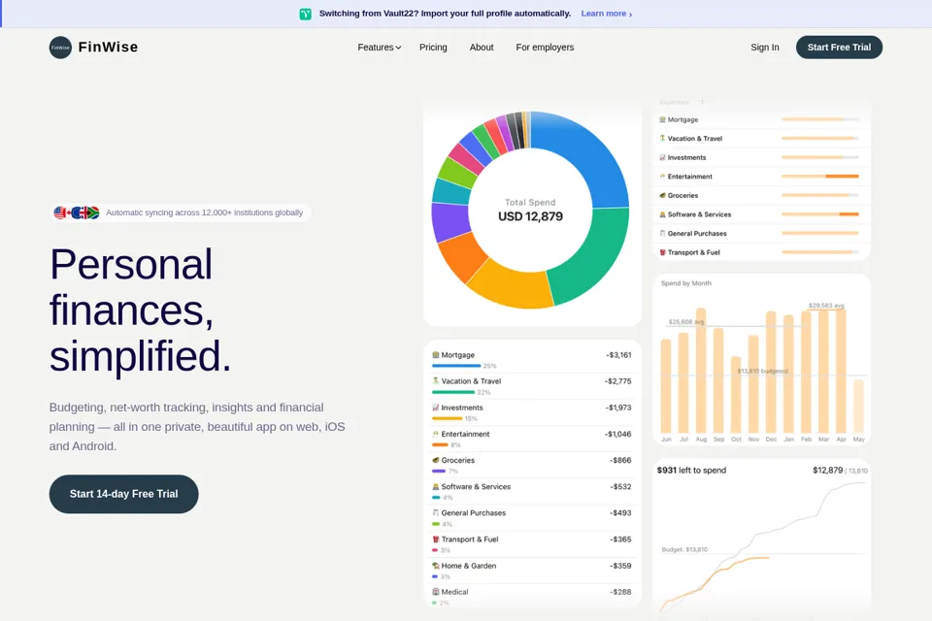This screenshot has width=932, height=621.
Task: Click Entertainment icon in Expenses panel
Action: pyautogui.click(x=663, y=177)
